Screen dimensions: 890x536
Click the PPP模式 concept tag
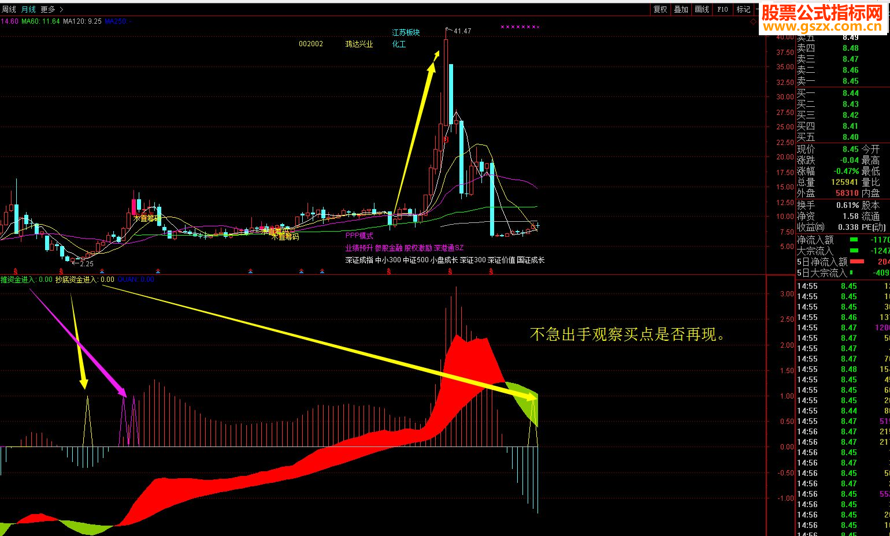click(x=359, y=236)
